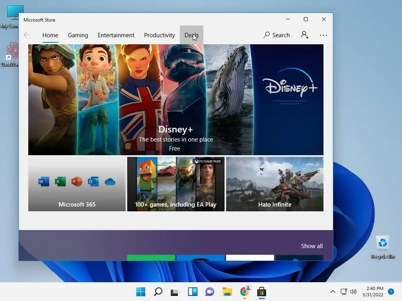The height and width of the screenshot is (301, 402).
Task: Close the Microsoft Store window
Action: [324, 19]
